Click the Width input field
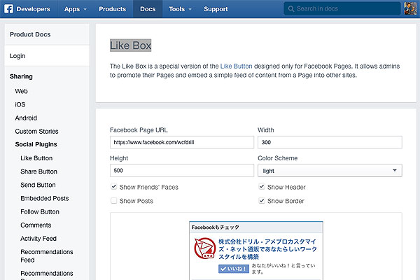 330,142
